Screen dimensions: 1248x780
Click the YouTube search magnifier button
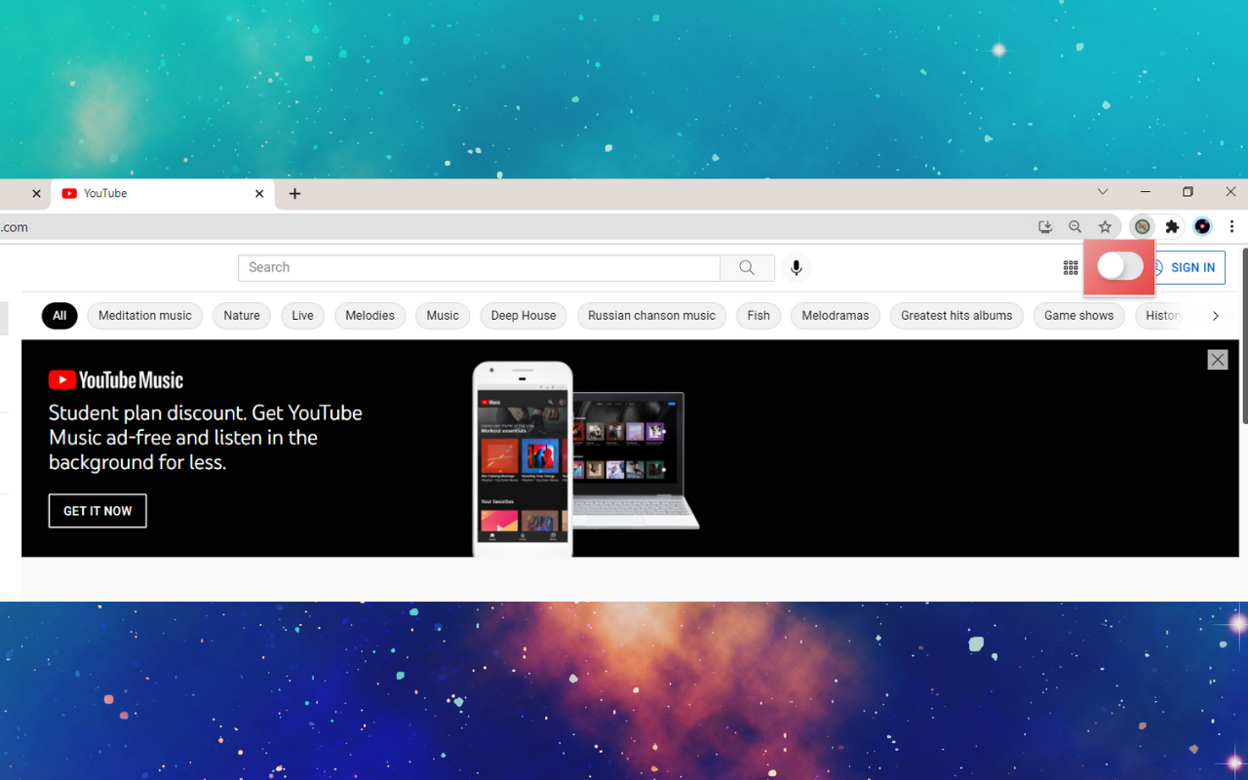[747, 267]
